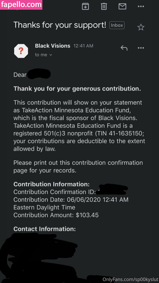This screenshot has height=283, width=159.
Task: Star the Thanks for your support email
Action: (x=141, y=27)
